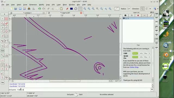Toggle visibility eye of layer 0
This screenshot has height=98, width=174.
[124, 19]
